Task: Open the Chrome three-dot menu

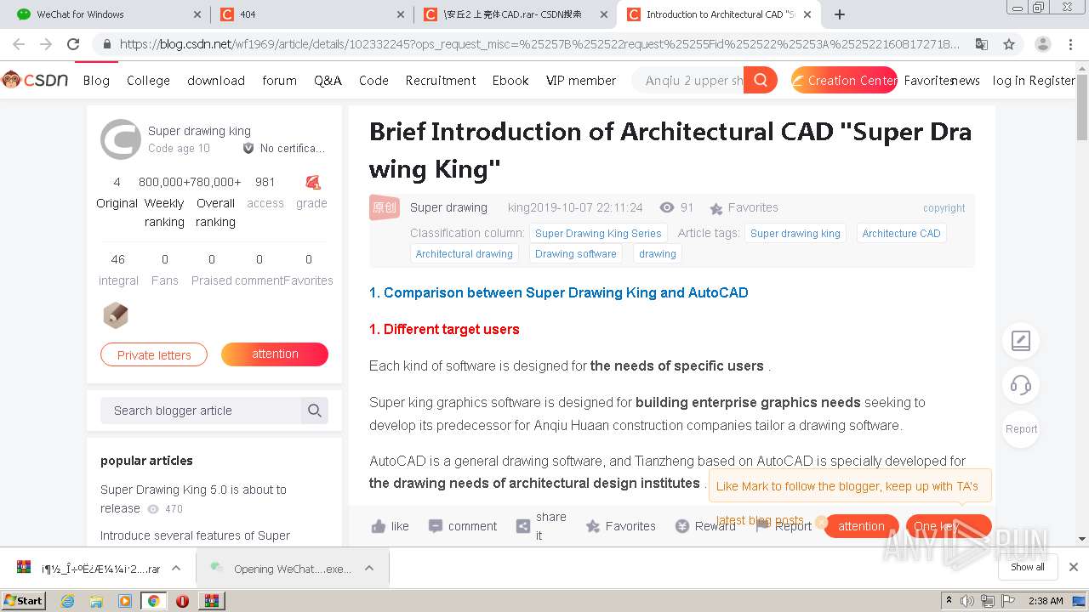Action: click(1072, 44)
